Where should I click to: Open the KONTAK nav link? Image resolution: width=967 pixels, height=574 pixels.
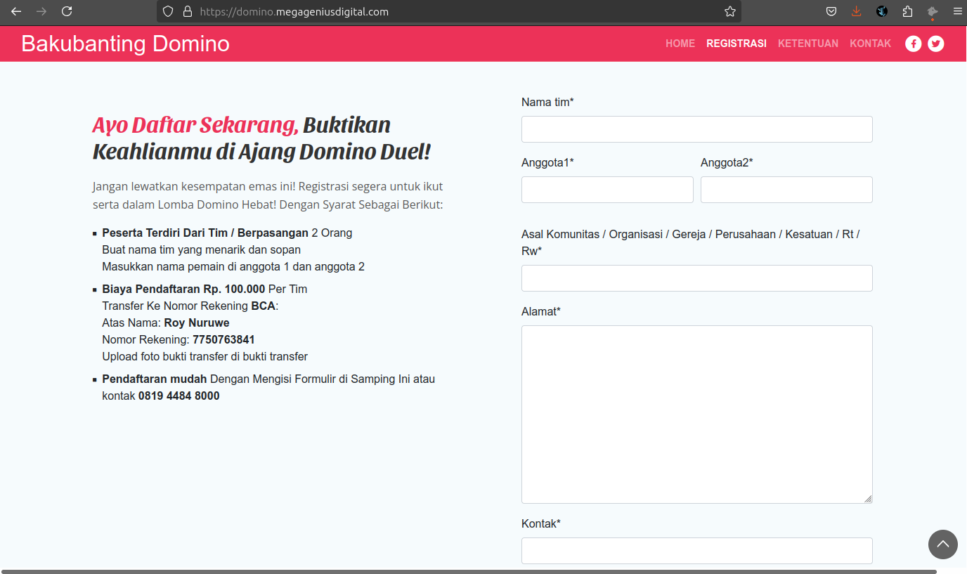click(870, 44)
